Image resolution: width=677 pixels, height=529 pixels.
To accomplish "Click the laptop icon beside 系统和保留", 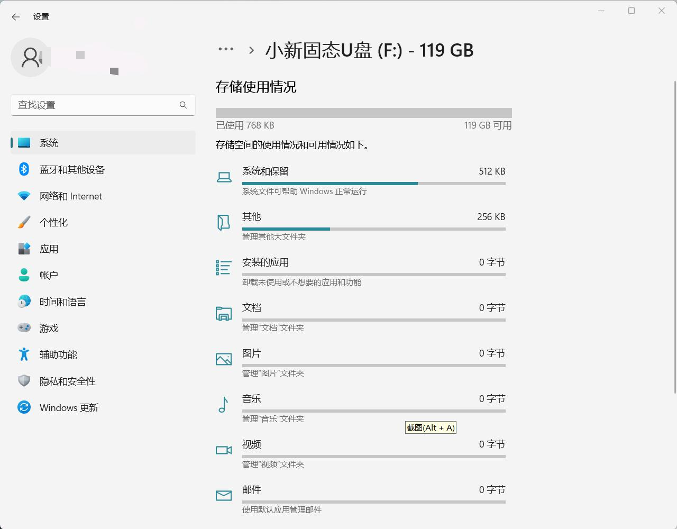I will 224,177.
